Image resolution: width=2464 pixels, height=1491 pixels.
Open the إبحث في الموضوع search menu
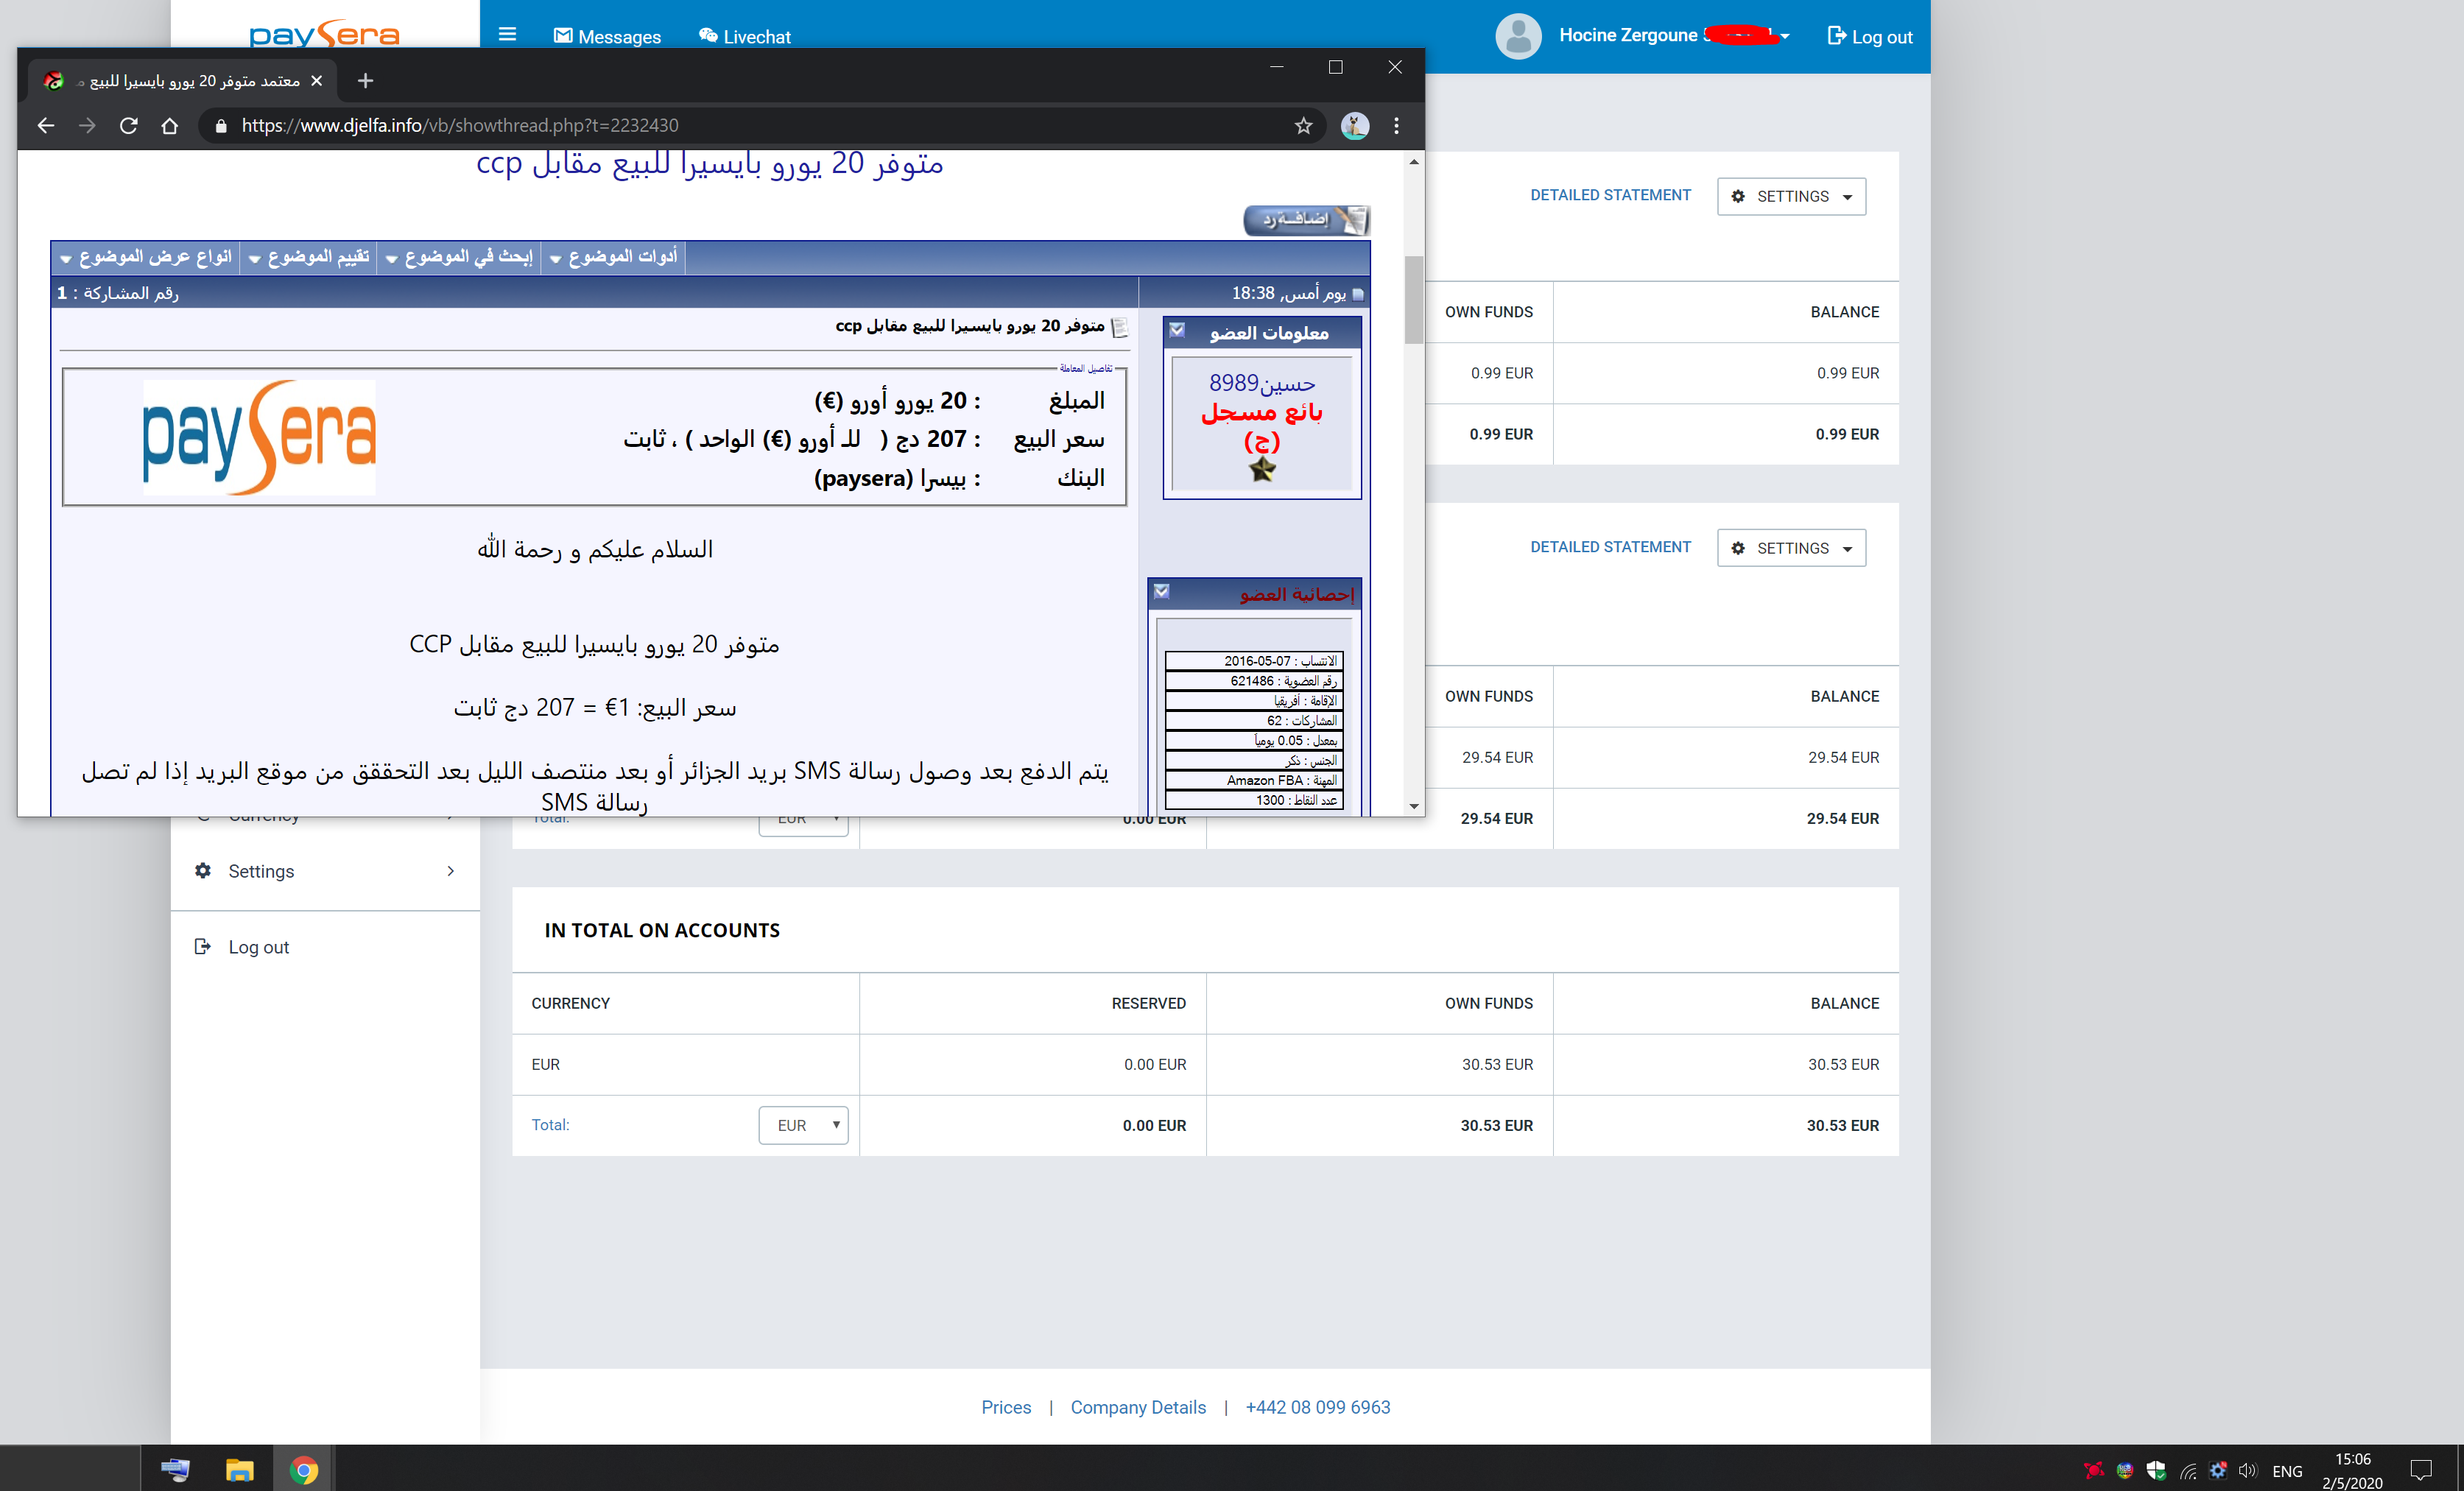[x=459, y=257]
